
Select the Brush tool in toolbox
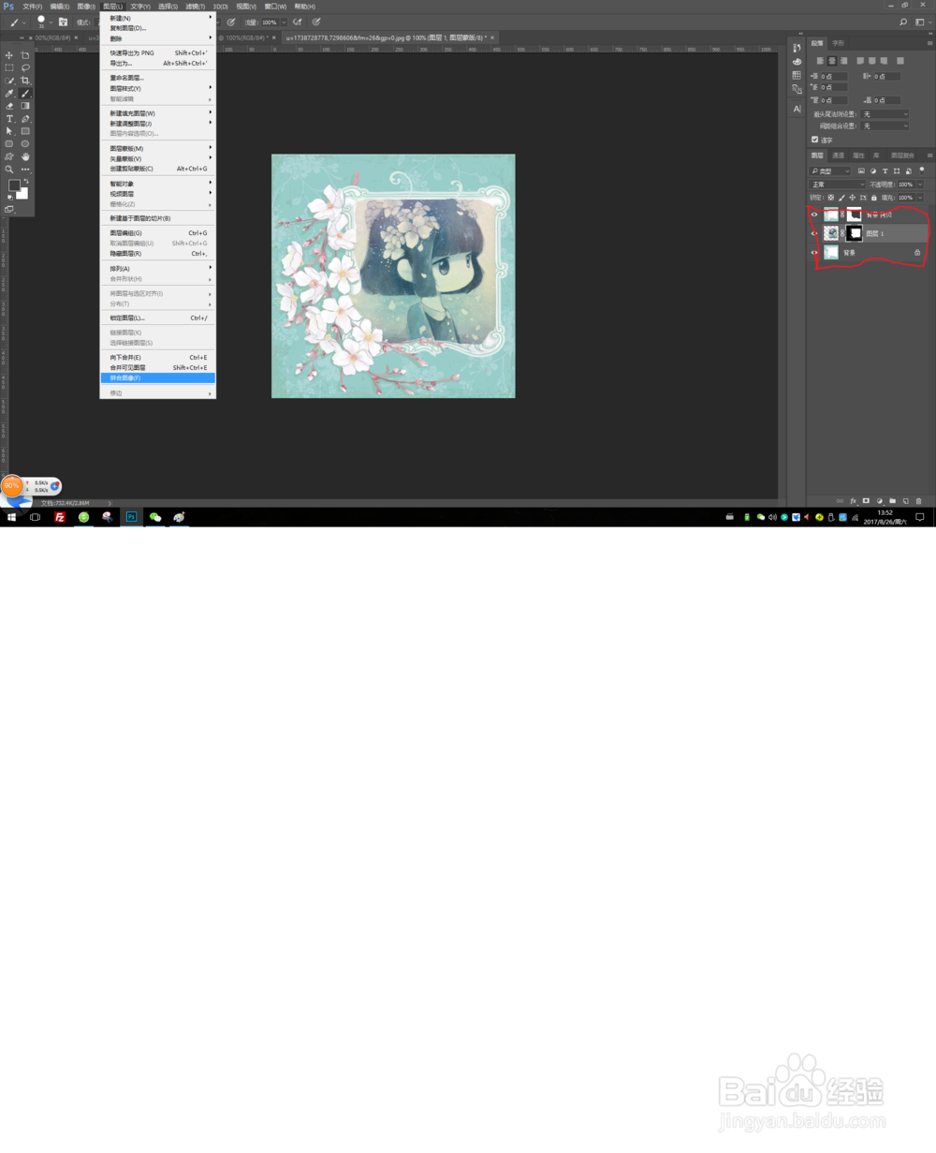[25, 94]
